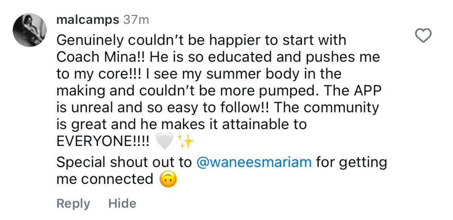The height and width of the screenshot is (220, 453).
Task: Click the white heart emoji
Action: (164, 141)
